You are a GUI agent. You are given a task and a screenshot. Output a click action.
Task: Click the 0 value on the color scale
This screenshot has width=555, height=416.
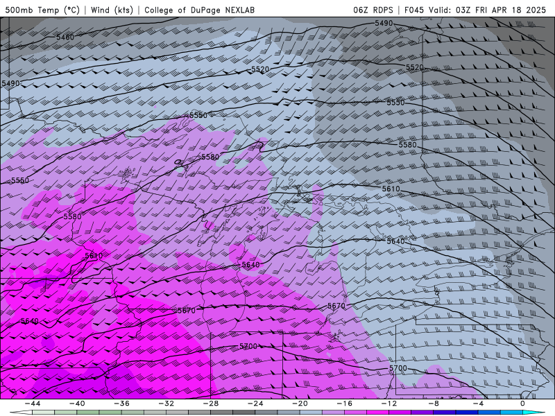point(523,404)
